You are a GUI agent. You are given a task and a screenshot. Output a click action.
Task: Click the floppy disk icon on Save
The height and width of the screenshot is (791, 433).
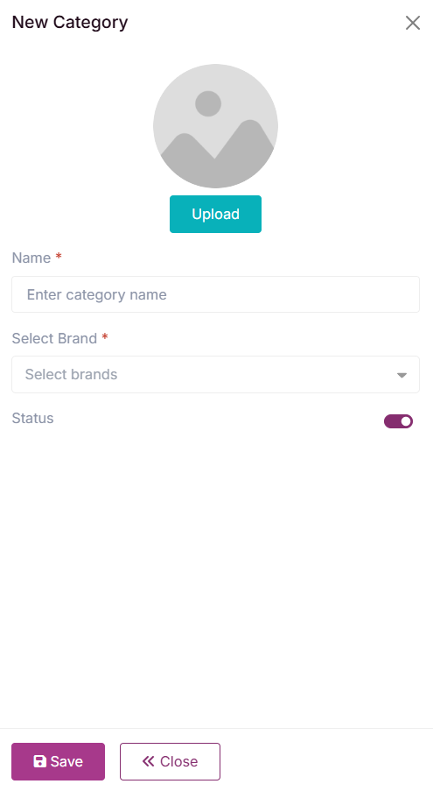[x=39, y=761]
